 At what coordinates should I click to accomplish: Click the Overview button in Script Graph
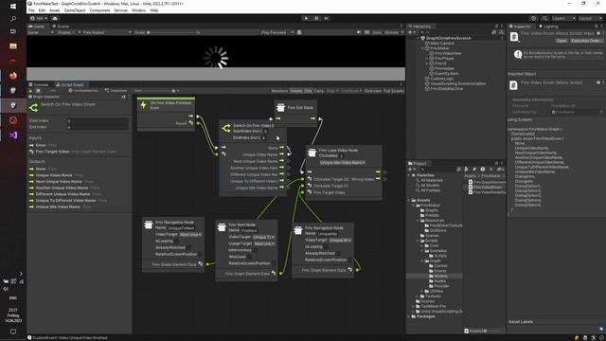click(373, 91)
